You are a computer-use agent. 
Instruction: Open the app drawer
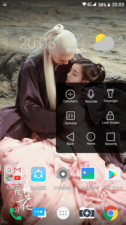pos(63,213)
